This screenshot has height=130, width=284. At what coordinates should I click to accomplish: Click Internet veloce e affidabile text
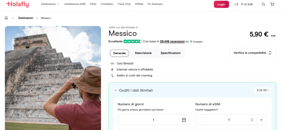[135, 69]
